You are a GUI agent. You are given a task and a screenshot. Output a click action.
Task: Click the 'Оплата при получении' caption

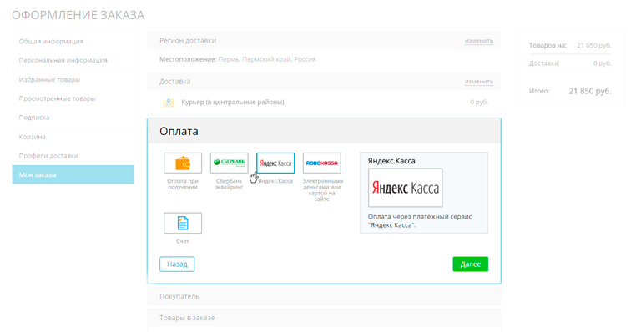[x=183, y=184]
